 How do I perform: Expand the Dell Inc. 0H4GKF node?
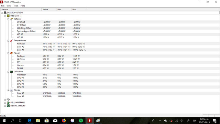(5, 106)
